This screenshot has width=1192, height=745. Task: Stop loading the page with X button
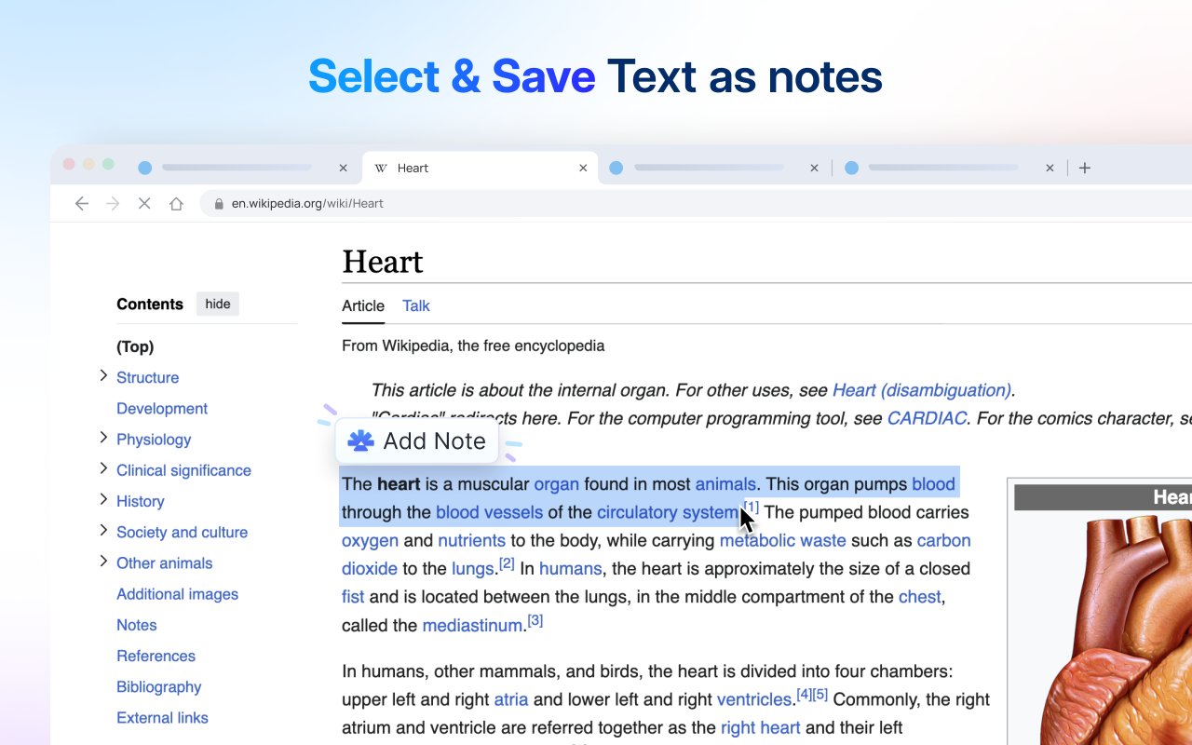tap(144, 204)
